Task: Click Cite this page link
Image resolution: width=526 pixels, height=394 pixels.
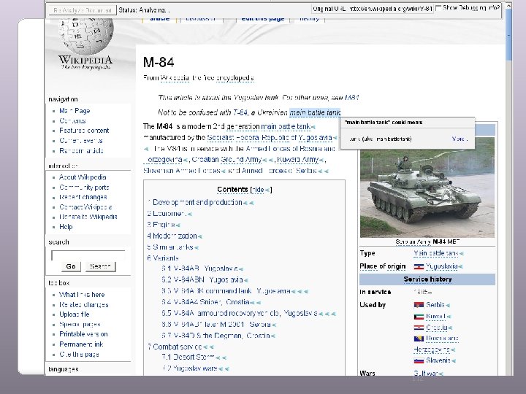Action: coord(79,355)
